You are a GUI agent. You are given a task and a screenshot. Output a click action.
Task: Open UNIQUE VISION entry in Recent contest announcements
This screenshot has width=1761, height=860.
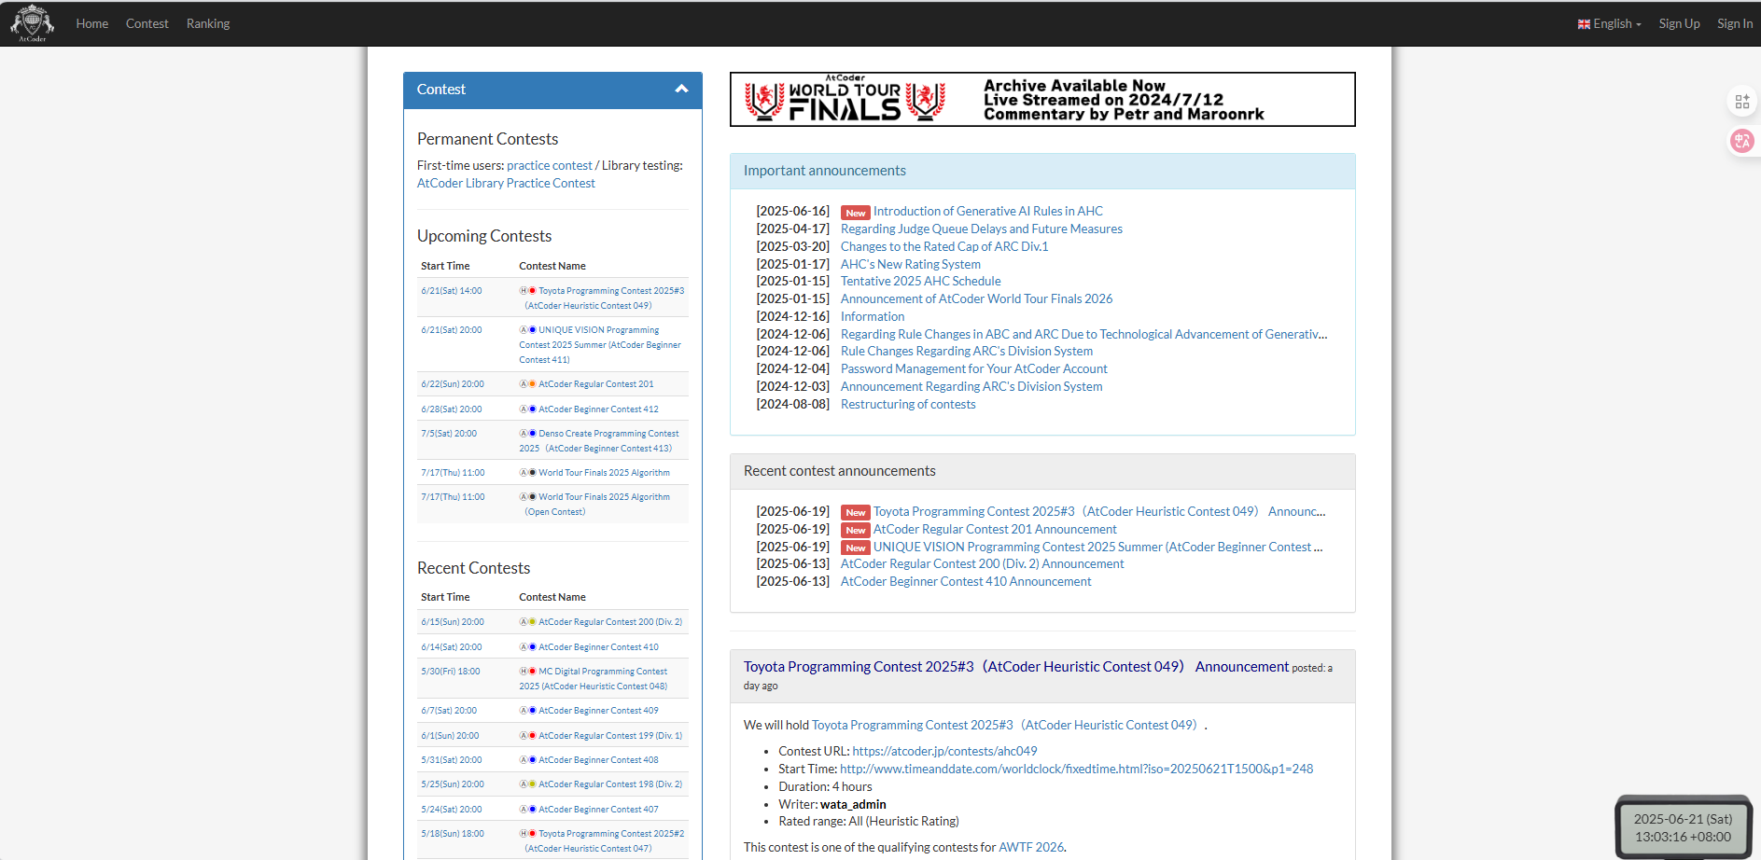coord(1098,548)
